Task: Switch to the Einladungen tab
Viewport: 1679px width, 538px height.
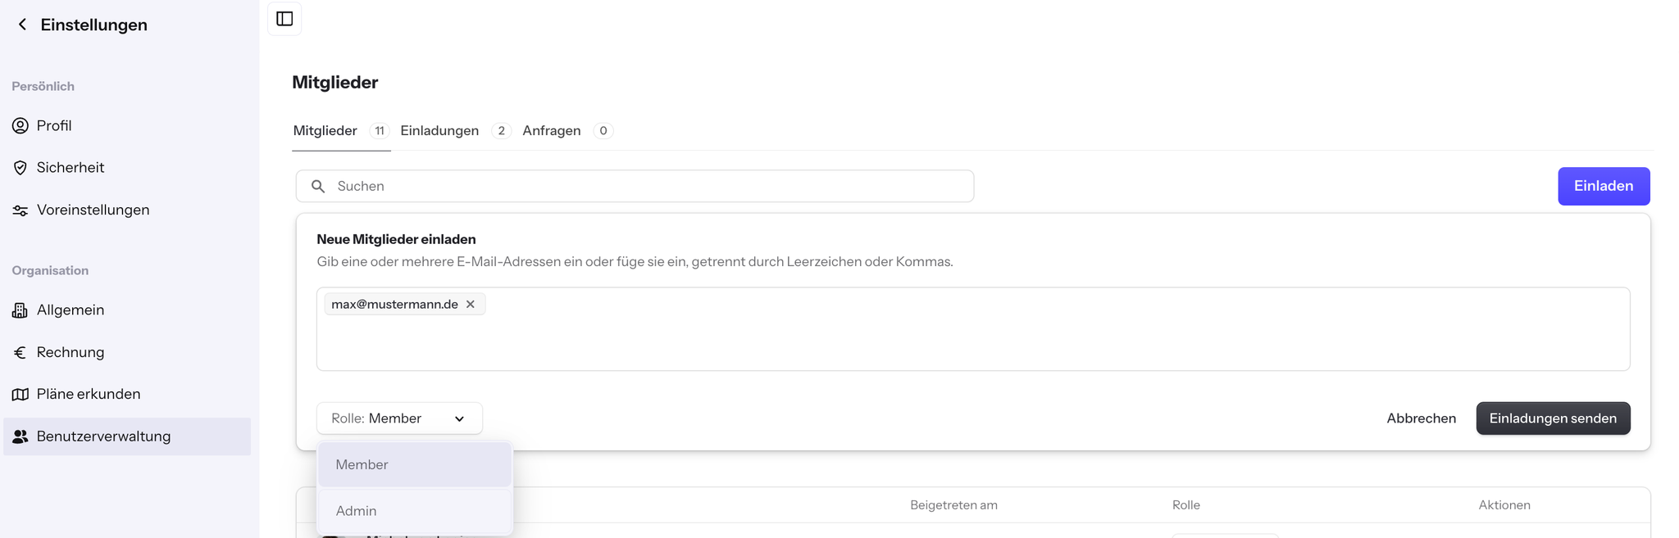Action: [x=455, y=131]
